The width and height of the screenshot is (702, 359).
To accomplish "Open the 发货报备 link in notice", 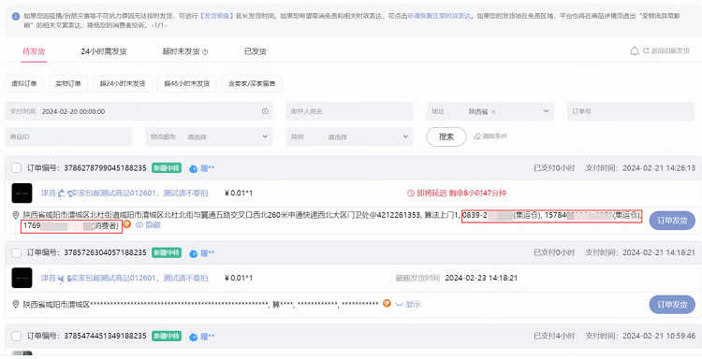I will pos(217,16).
